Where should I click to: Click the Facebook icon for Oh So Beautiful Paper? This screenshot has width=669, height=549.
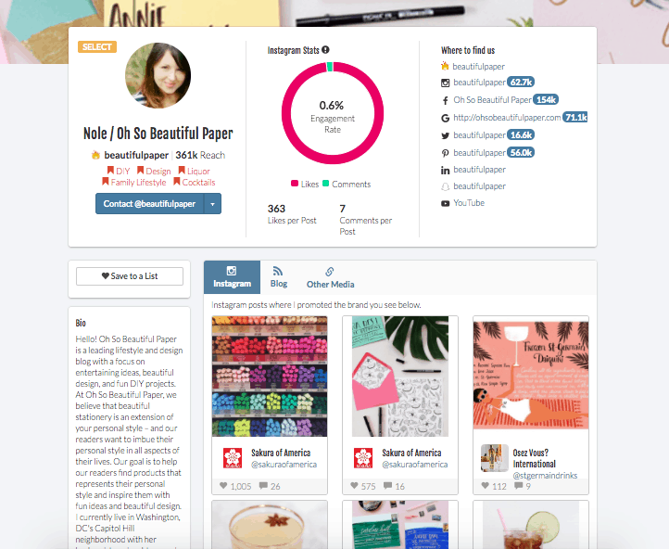(445, 100)
